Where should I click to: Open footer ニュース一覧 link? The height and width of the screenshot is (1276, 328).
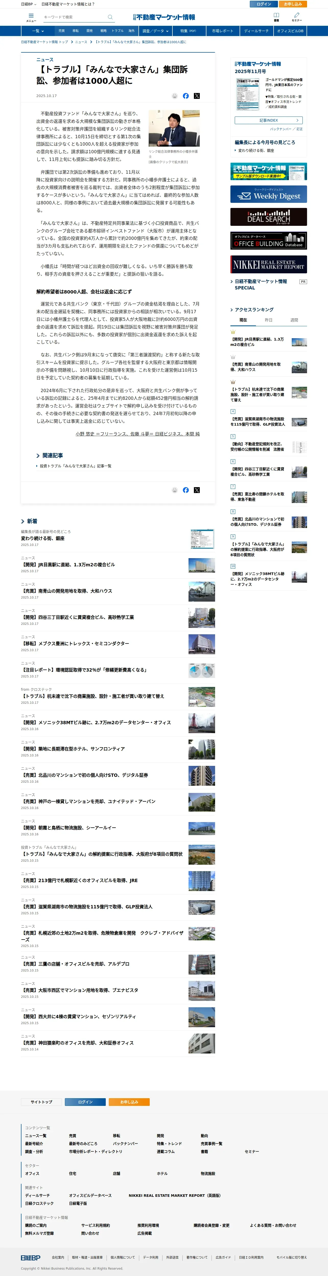36,1136
